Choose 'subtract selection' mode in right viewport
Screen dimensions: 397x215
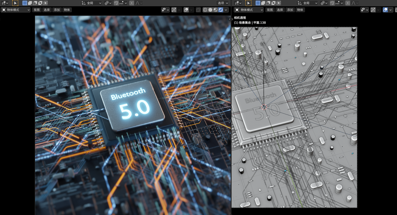click(x=268, y=3)
